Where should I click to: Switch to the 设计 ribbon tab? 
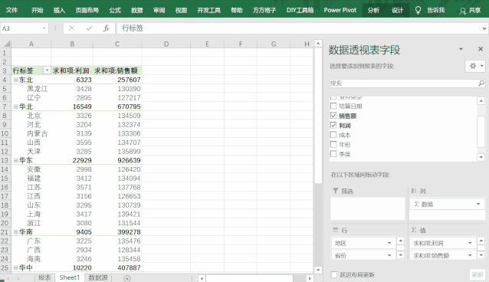click(397, 10)
